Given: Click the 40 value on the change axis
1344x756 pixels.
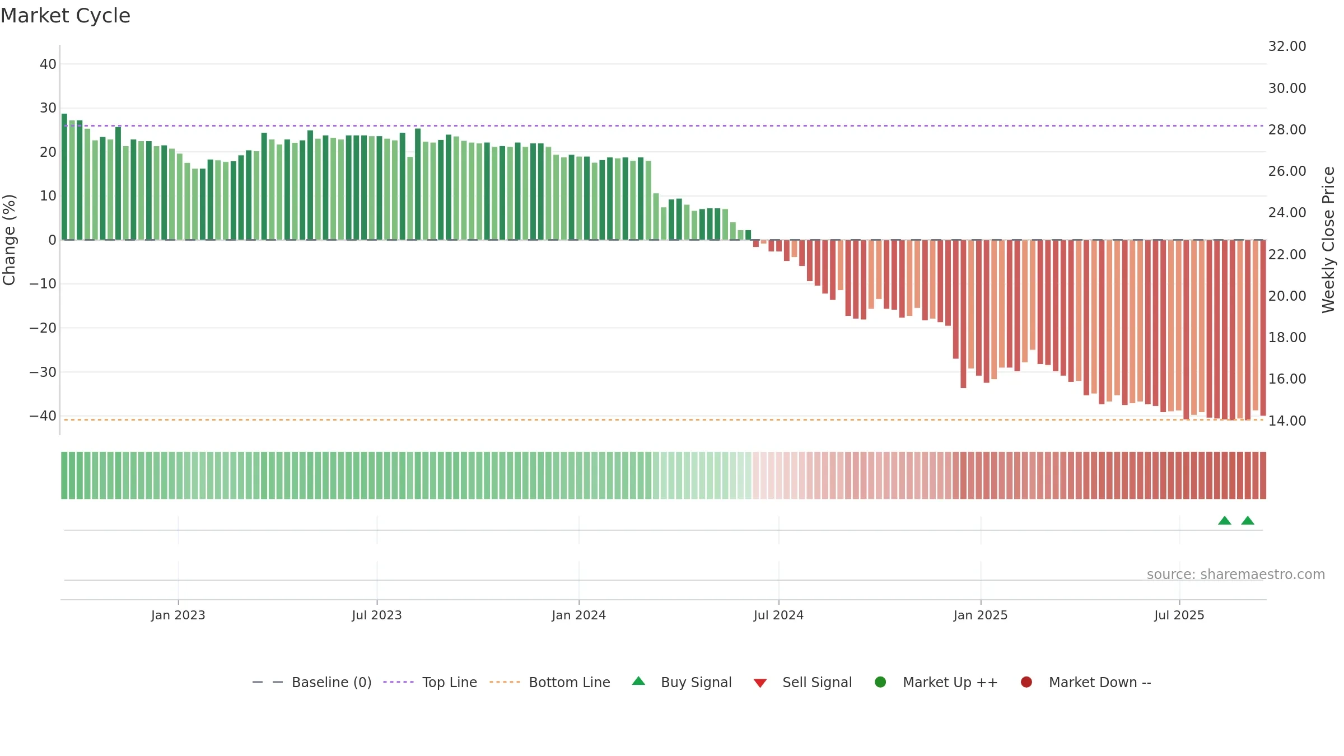Looking at the screenshot, I should pos(48,64).
